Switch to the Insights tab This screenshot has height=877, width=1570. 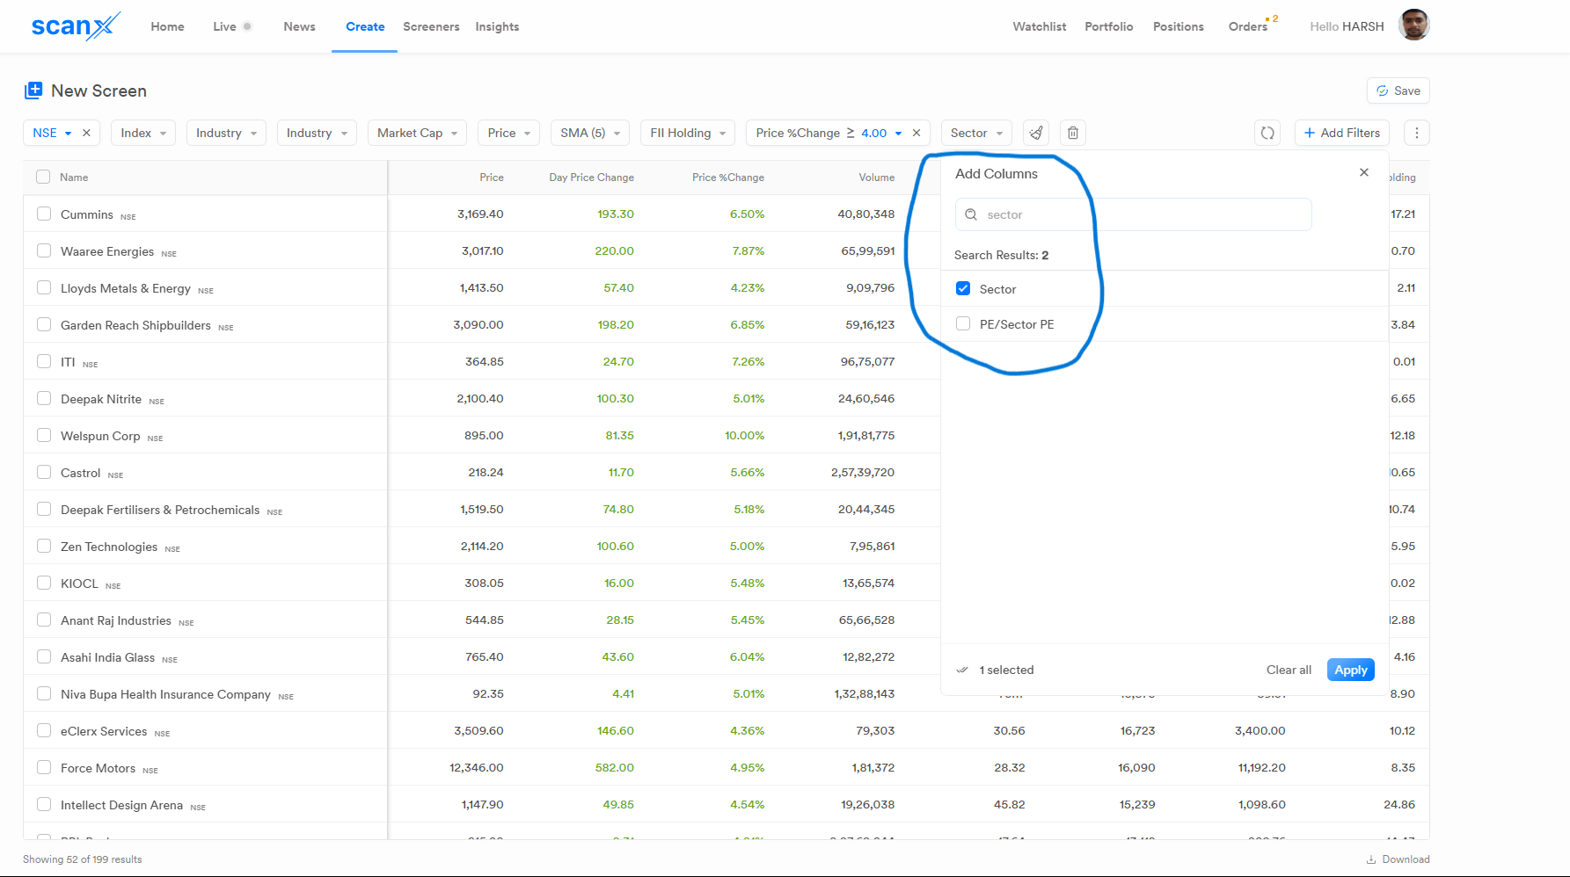tap(497, 26)
